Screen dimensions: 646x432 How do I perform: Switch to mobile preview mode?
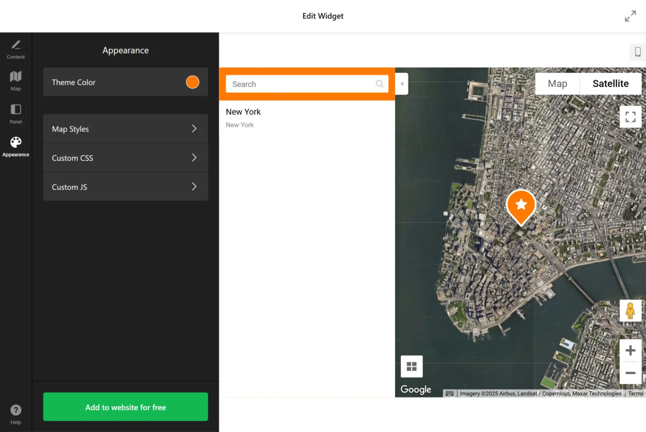(x=637, y=52)
